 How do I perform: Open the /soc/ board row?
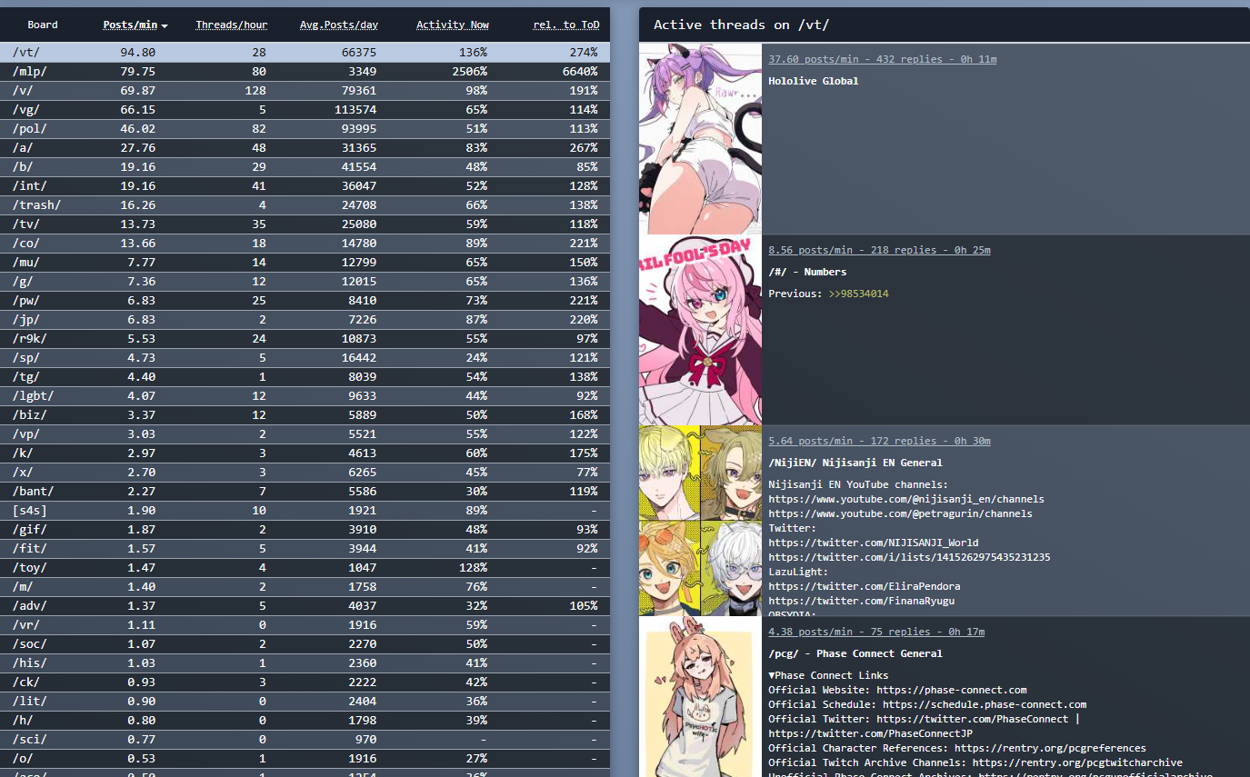305,643
